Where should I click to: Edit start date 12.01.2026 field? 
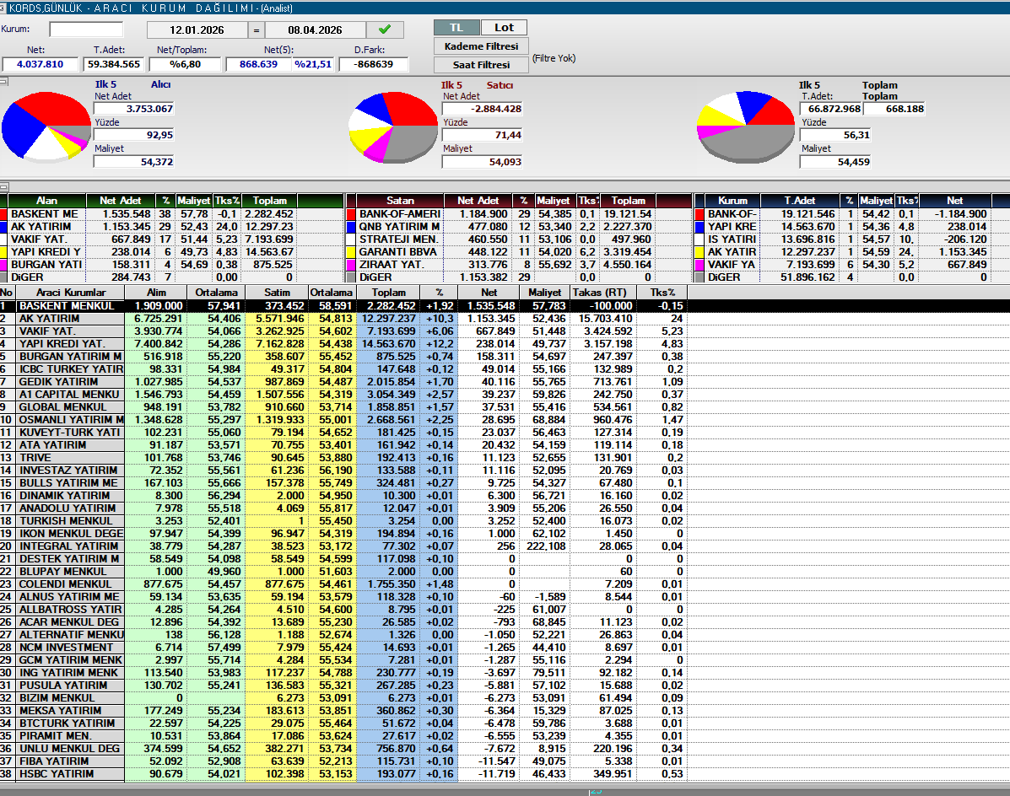[x=197, y=30]
